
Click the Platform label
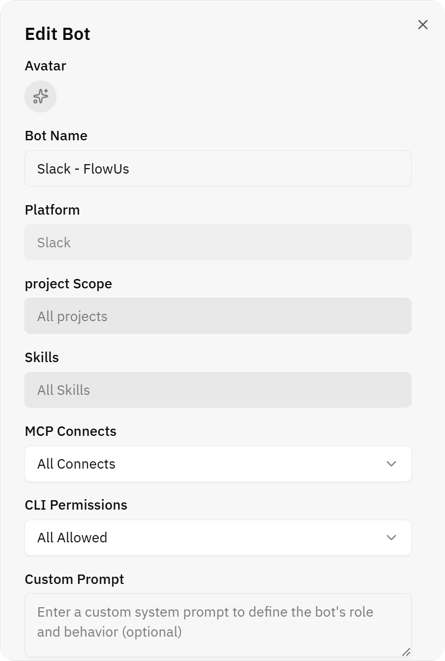click(52, 210)
